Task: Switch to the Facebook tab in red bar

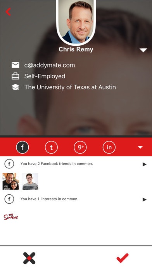Action: (x=22, y=147)
